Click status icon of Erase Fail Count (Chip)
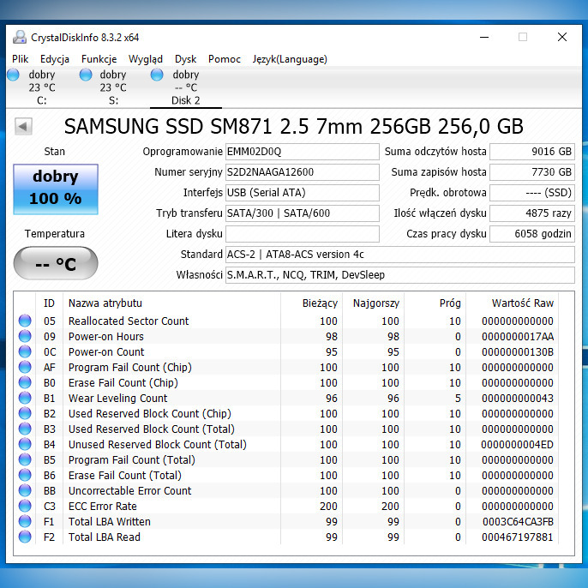The width and height of the screenshot is (588, 588). tap(25, 382)
